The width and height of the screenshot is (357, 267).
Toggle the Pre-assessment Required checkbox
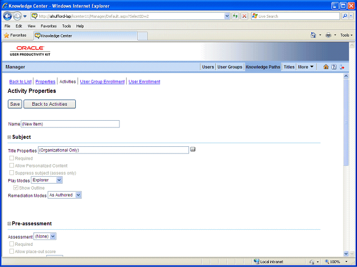pyautogui.click(x=12, y=244)
